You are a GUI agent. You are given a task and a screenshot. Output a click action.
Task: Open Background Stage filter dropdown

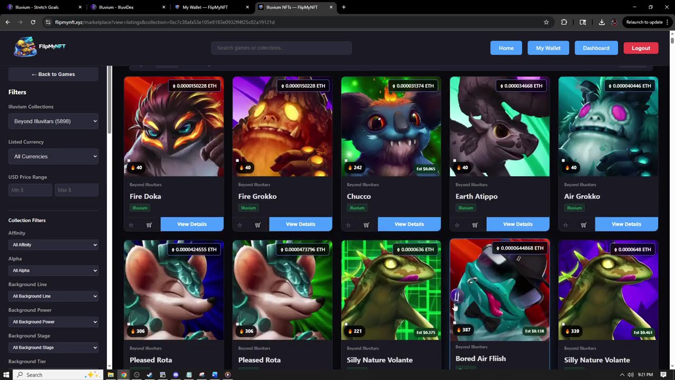point(53,348)
